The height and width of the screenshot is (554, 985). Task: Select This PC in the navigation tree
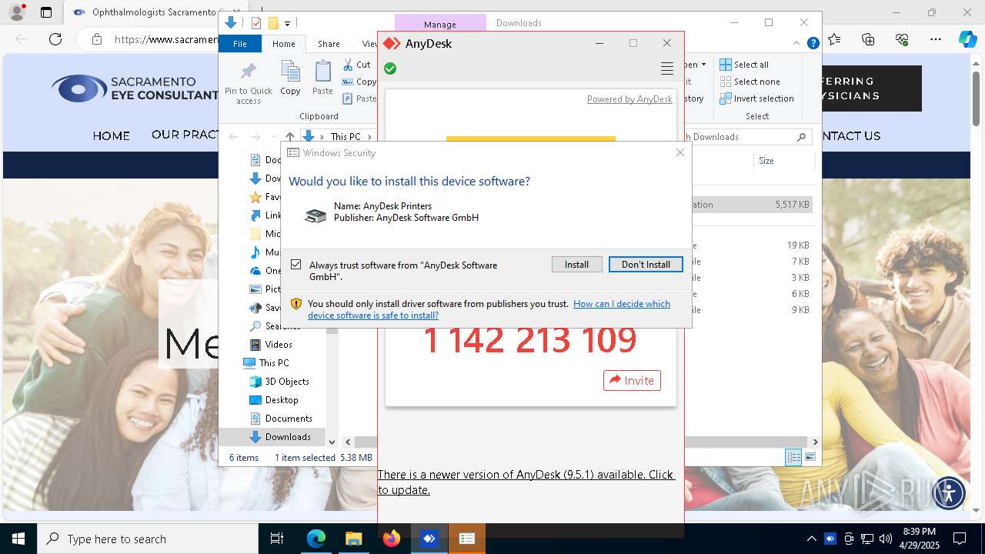(x=274, y=363)
